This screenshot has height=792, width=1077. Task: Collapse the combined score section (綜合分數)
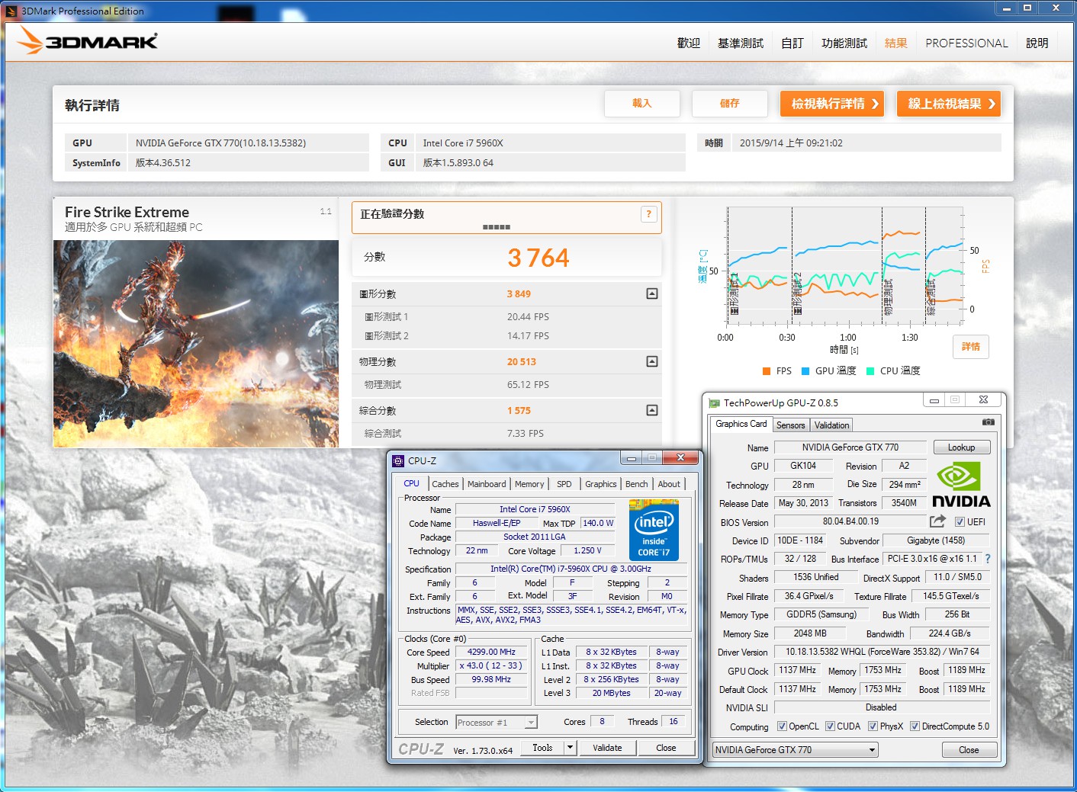[x=652, y=410]
